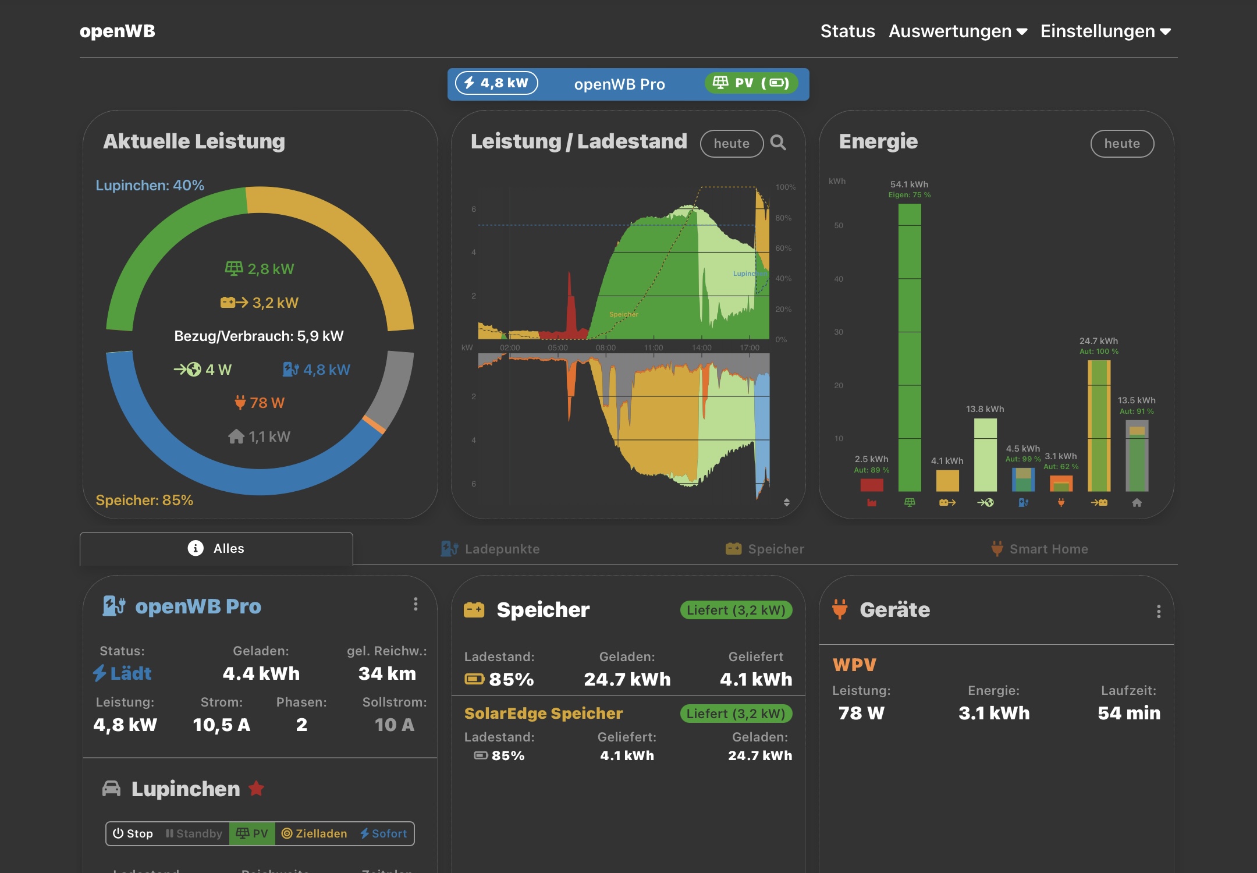
Task: Click the car icon next to Lupinchen
Action: (111, 789)
